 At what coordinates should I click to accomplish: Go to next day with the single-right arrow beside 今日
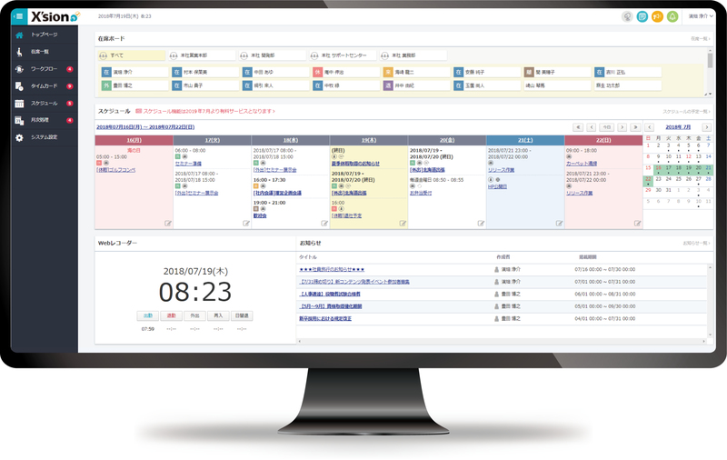622,127
